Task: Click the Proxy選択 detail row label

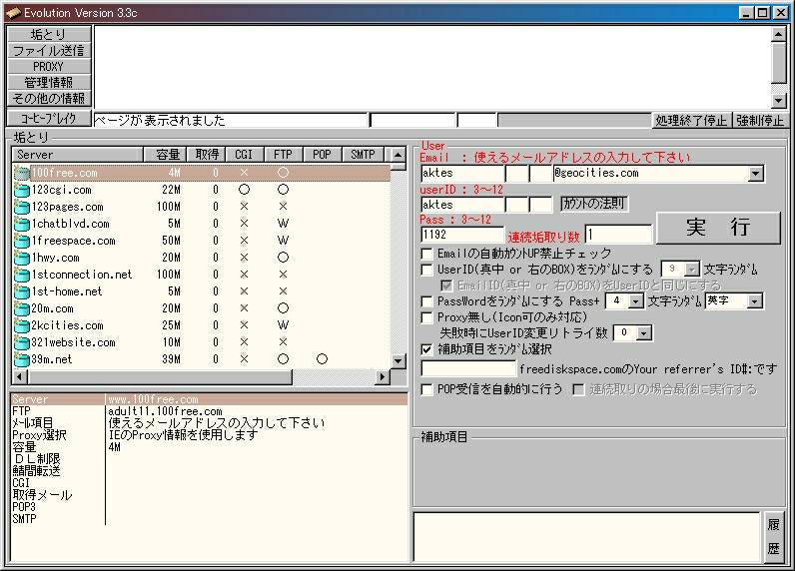Action: tap(39, 435)
